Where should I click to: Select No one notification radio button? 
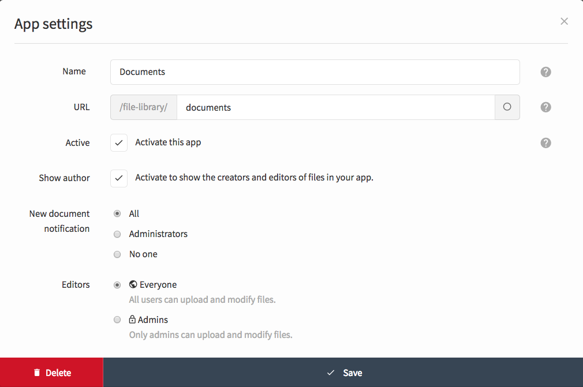(x=117, y=254)
